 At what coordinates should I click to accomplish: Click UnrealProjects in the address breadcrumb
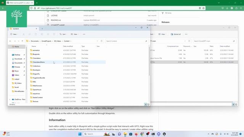pos(46,41)
